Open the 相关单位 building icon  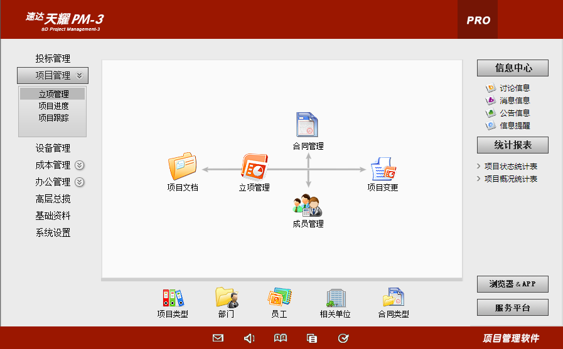click(335, 297)
